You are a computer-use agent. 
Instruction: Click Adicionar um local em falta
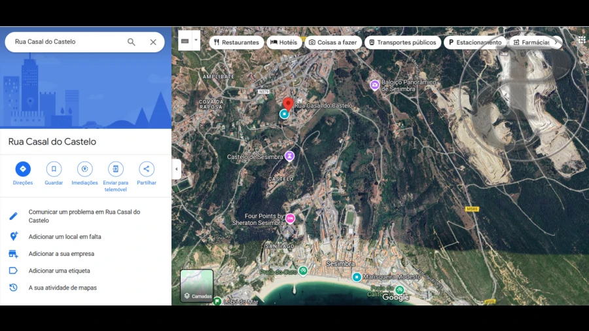pos(65,237)
